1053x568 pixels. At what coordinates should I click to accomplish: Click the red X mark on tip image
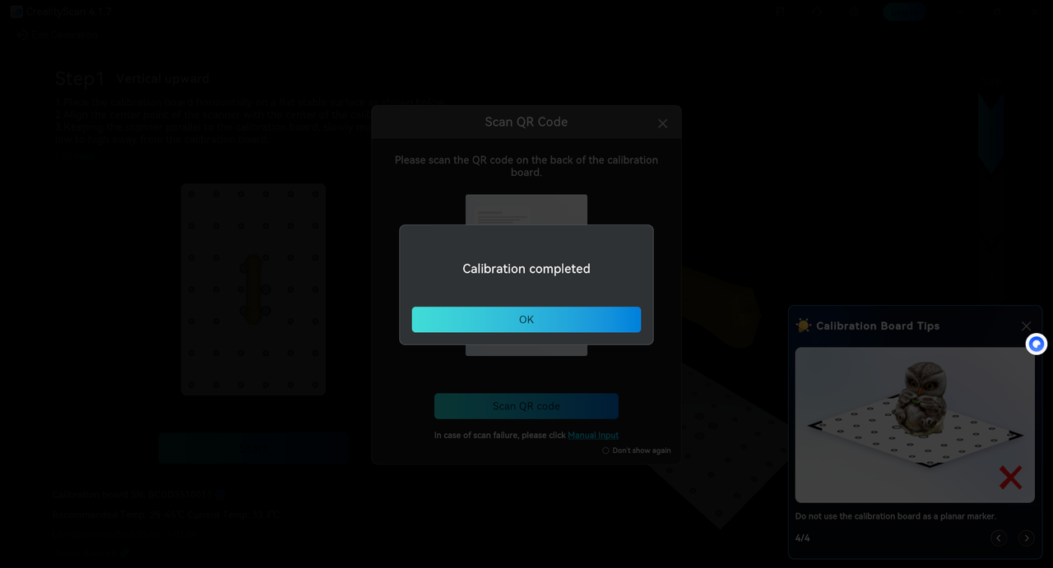pyautogui.click(x=1010, y=477)
